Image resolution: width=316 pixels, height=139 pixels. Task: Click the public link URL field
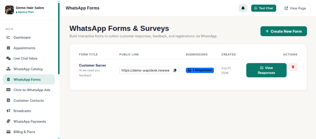(x=146, y=70)
